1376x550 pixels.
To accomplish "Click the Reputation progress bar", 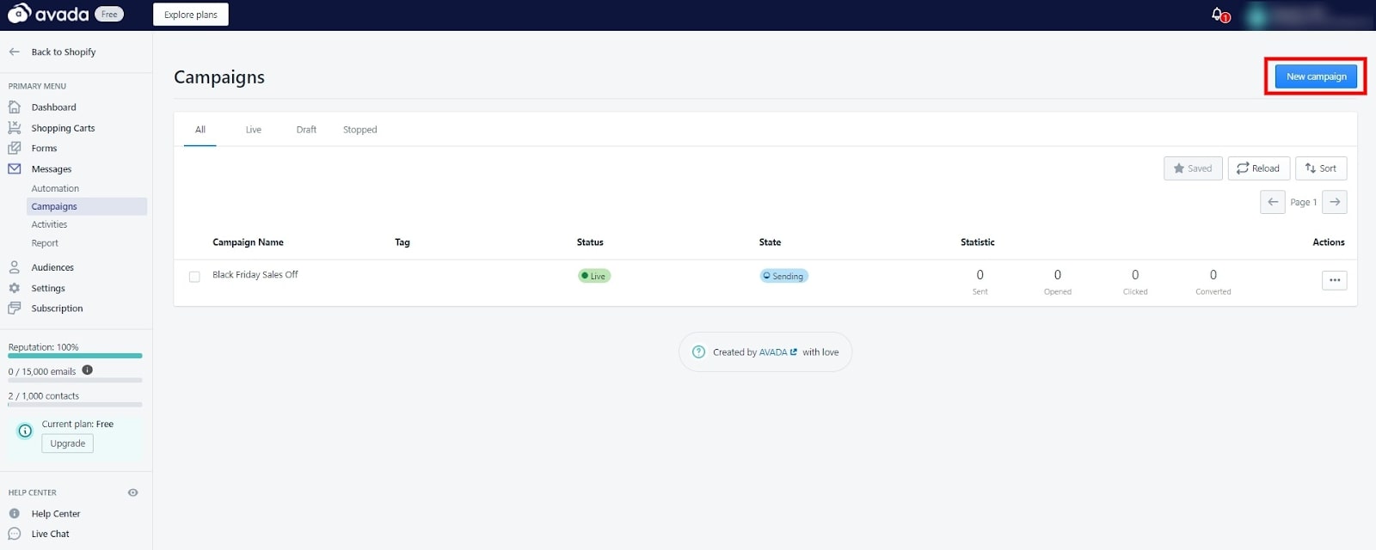I will click(x=75, y=356).
